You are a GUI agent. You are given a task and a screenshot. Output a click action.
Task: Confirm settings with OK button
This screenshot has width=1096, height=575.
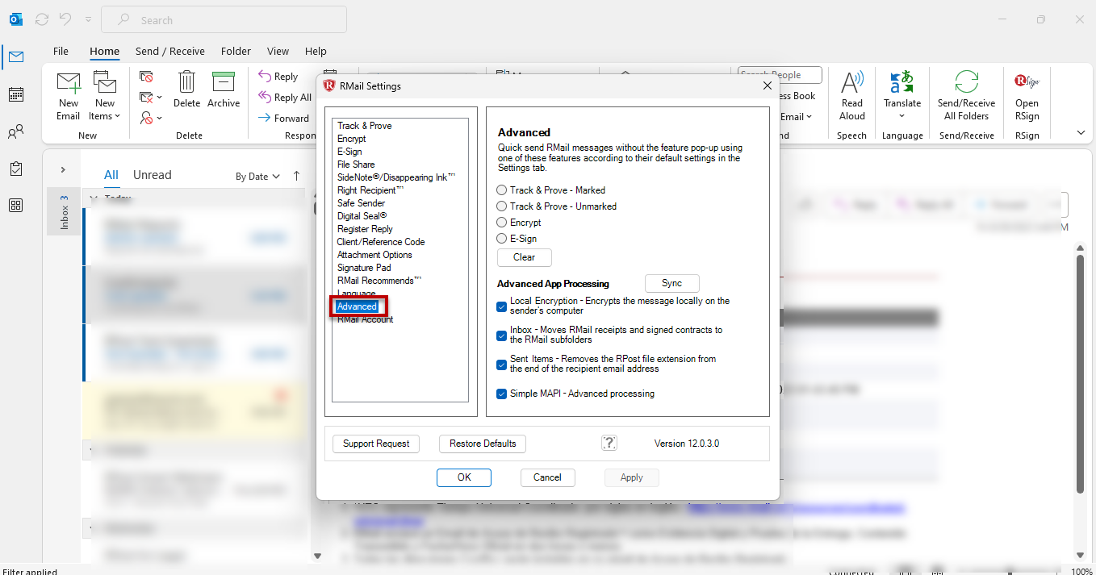click(x=464, y=477)
